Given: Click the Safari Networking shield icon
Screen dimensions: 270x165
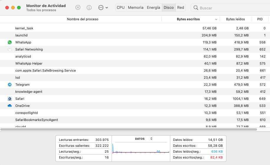Looking at the screenshot, I should [x=10, y=49].
